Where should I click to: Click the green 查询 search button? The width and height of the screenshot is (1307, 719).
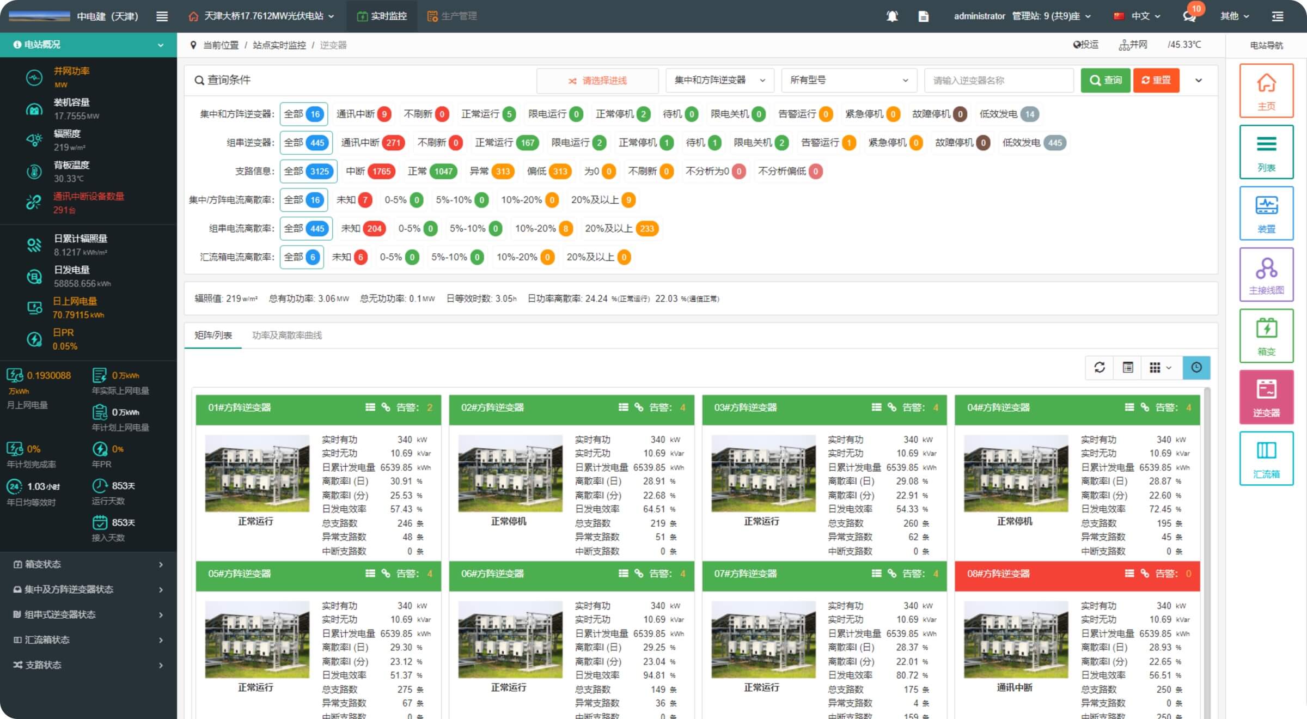[1106, 80]
